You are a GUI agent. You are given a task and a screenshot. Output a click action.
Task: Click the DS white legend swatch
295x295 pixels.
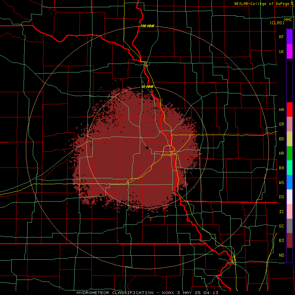point(289,197)
